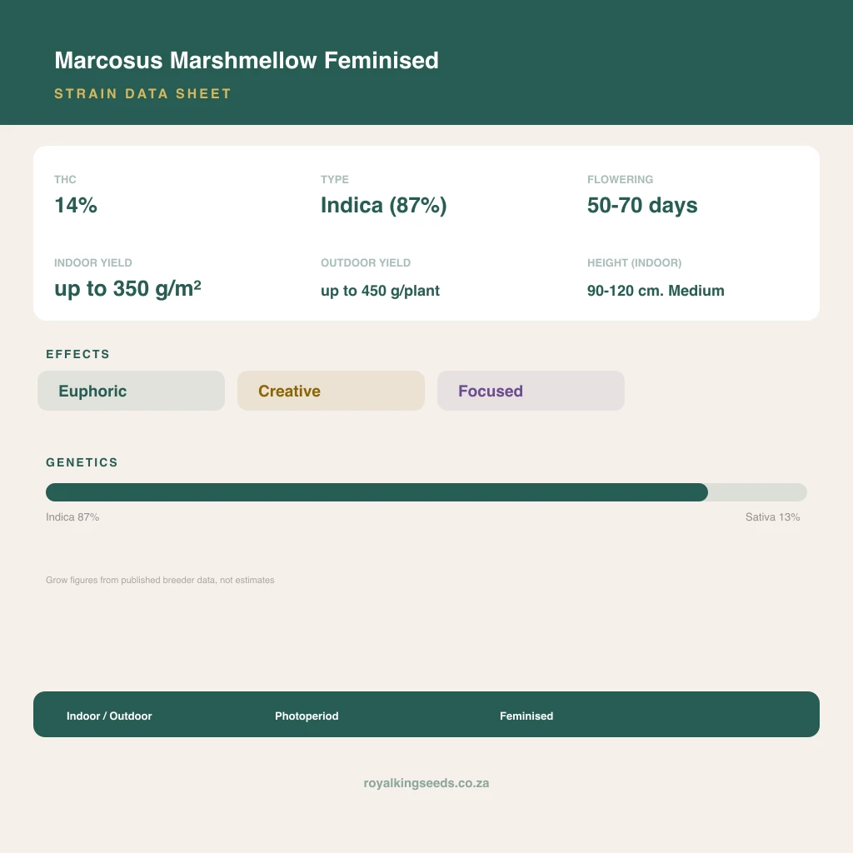Click the STRAIN DATA SHEET subtitle

pyautogui.click(x=142, y=93)
